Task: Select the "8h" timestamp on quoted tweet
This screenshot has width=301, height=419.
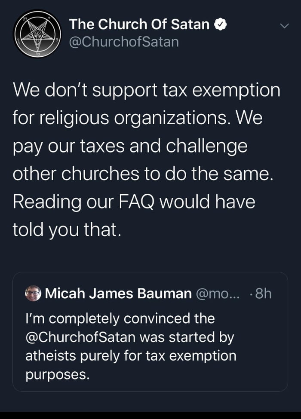Action: tap(262, 294)
